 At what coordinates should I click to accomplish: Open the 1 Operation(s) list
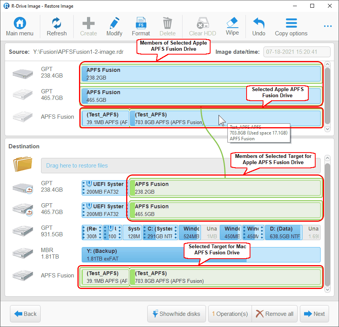pos(230,314)
